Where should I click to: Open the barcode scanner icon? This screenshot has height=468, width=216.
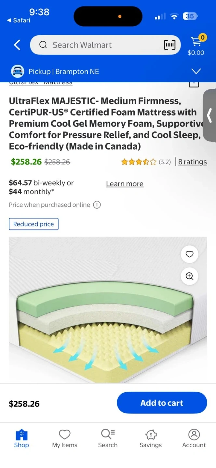pos(169,45)
